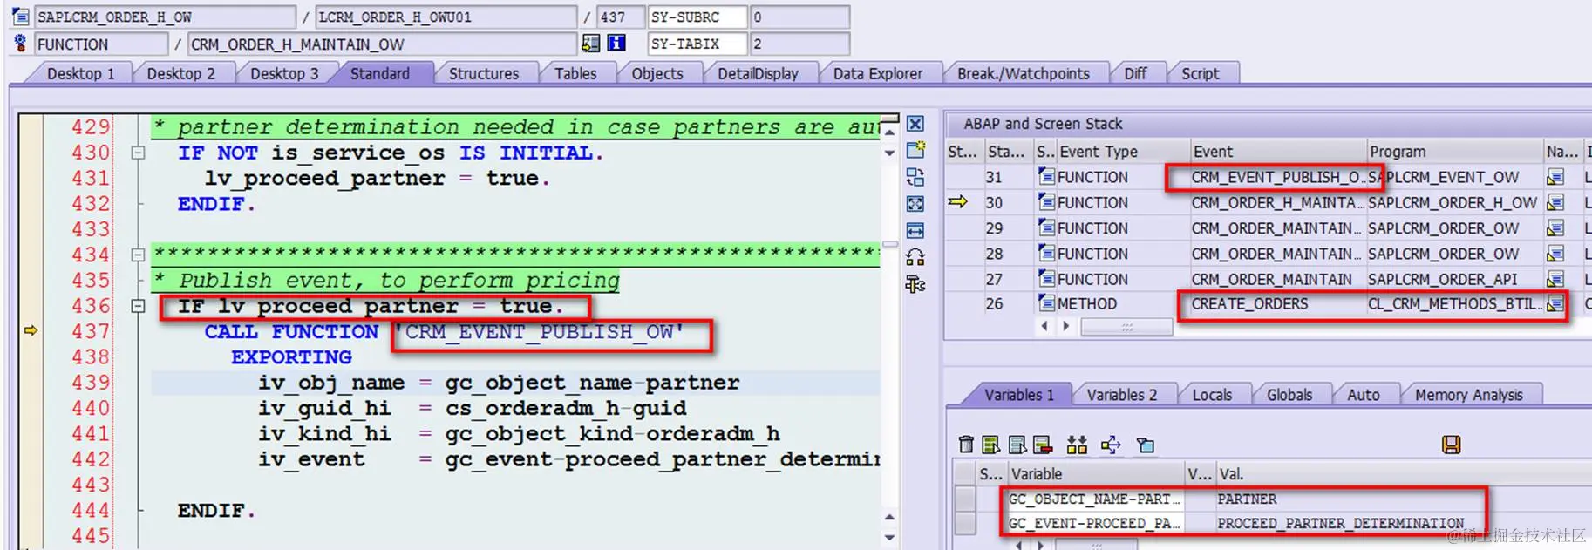Click the left arrow under the ABAP stack table

(1045, 326)
